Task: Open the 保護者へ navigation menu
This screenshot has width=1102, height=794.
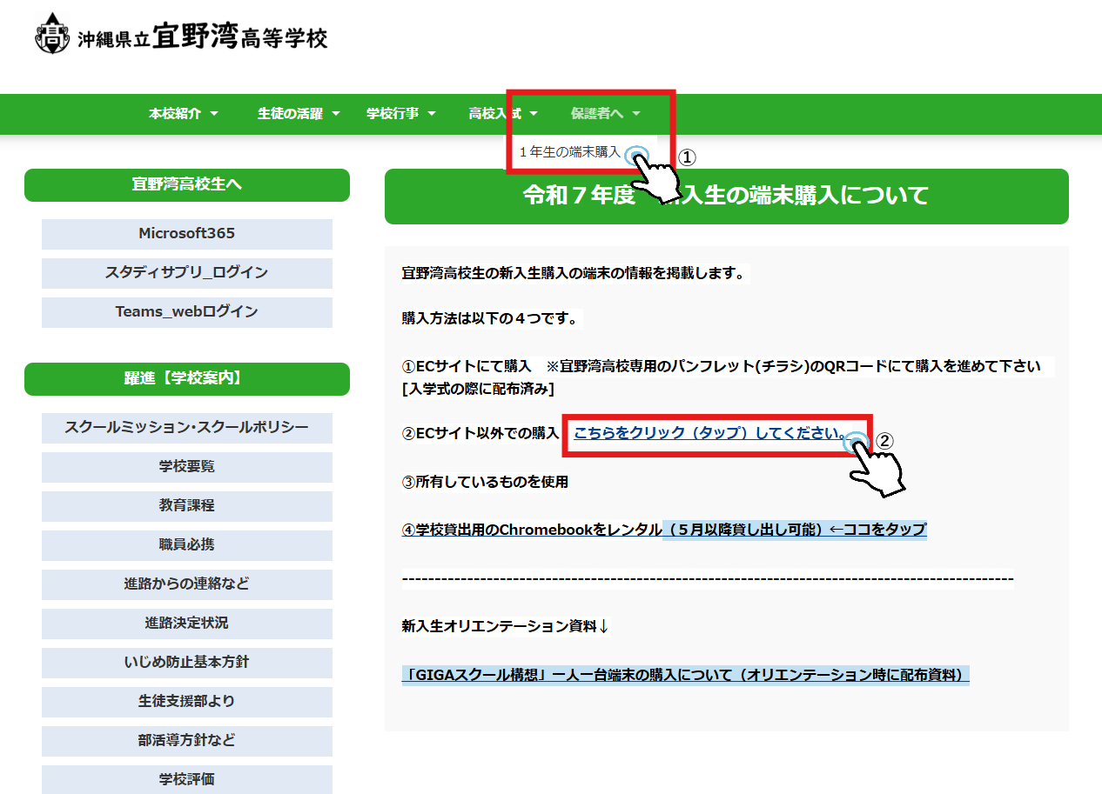Action: [x=605, y=114]
